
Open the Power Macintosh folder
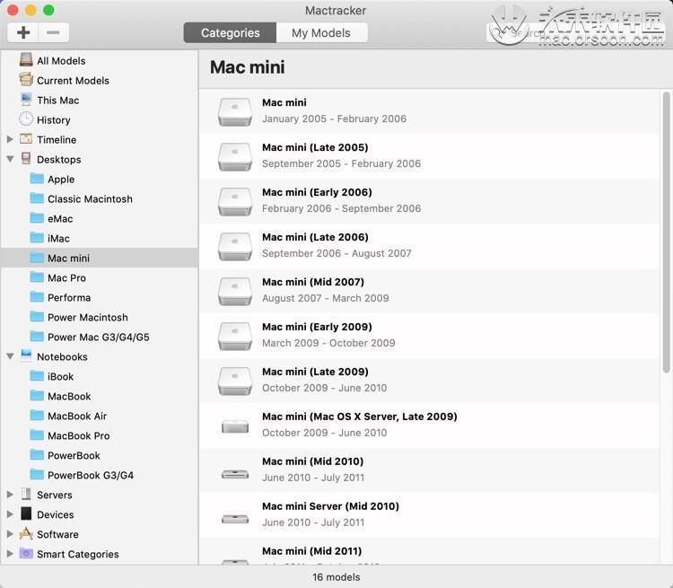click(x=87, y=318)
